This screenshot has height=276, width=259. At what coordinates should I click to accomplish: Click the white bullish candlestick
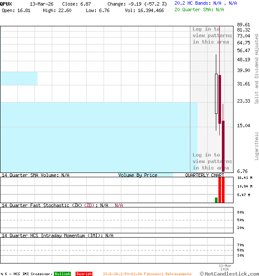[216, 93]
